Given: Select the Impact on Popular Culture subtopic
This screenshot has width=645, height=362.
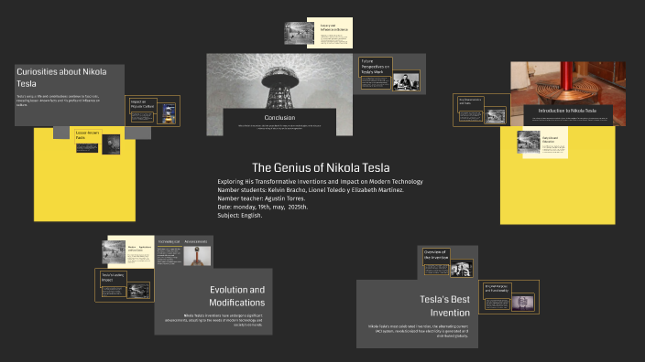Looking at the screenshot, I should 152,111.
